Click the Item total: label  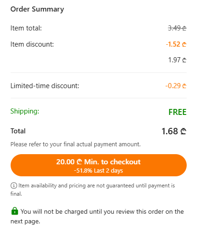tap(26, 28)
